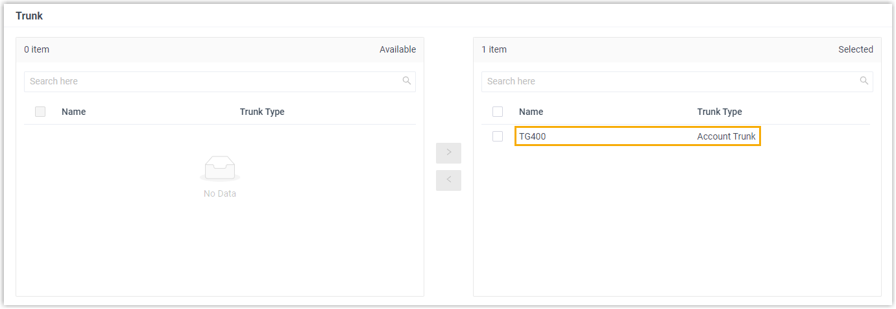Check the TG400 trunk row checkbox
This screenshot has width=896, height=309.
tap(498, 136)
